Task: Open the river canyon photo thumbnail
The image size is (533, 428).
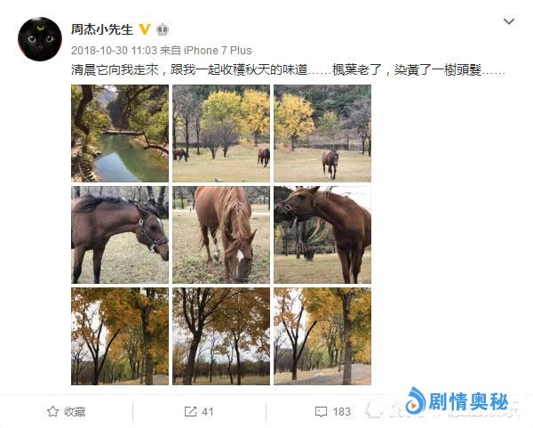Action: click(120, 133)
